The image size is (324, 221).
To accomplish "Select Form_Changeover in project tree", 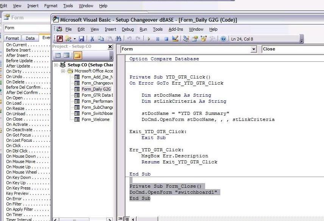I will point(97,83).
